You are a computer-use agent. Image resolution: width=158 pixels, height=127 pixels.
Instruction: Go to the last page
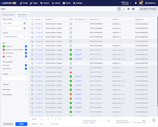click(x=59, y=119)
